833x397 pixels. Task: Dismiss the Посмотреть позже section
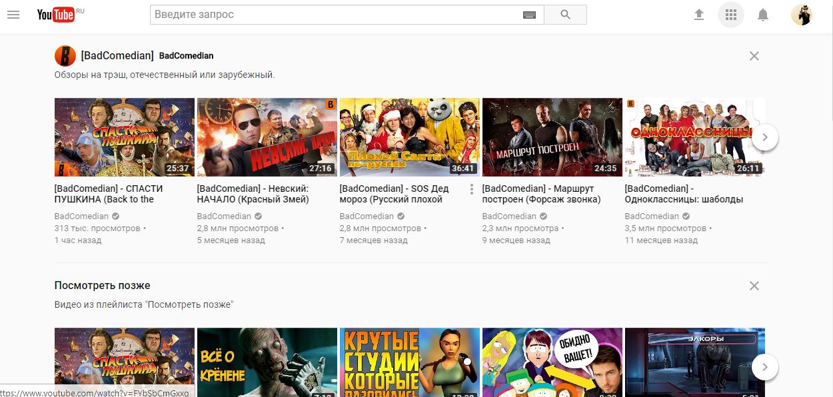pyautogui.click(x=754, y=286)
